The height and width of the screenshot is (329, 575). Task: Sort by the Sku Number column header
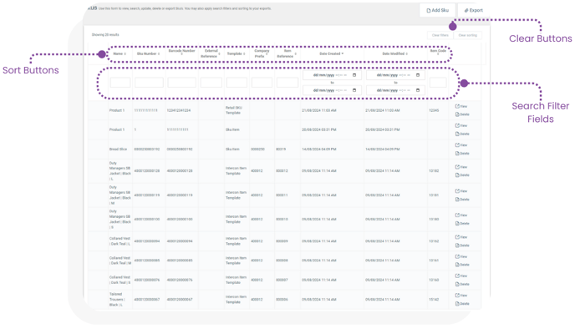tap(148, 53)
